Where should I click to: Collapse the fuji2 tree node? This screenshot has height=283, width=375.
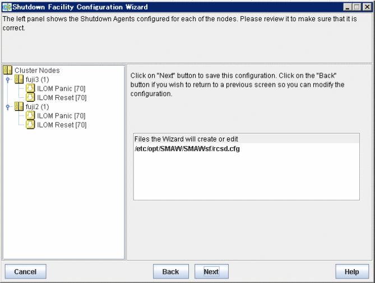(x=8, y=107)
